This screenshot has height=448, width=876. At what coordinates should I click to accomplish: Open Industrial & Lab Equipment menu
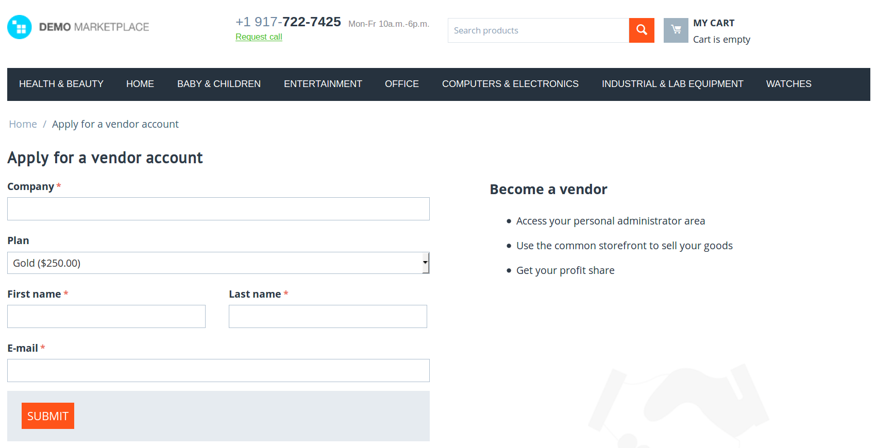(672, 84)
